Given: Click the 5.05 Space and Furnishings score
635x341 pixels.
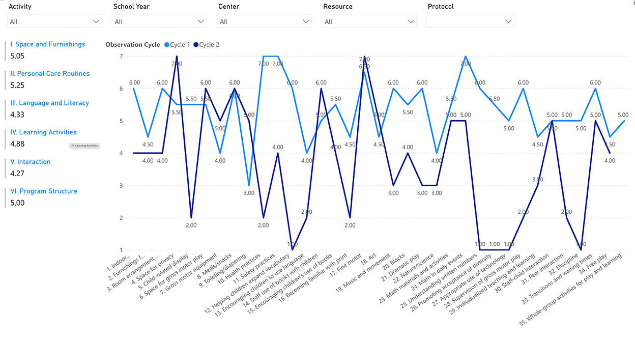Looking at the screenshot, I should 17,56.
